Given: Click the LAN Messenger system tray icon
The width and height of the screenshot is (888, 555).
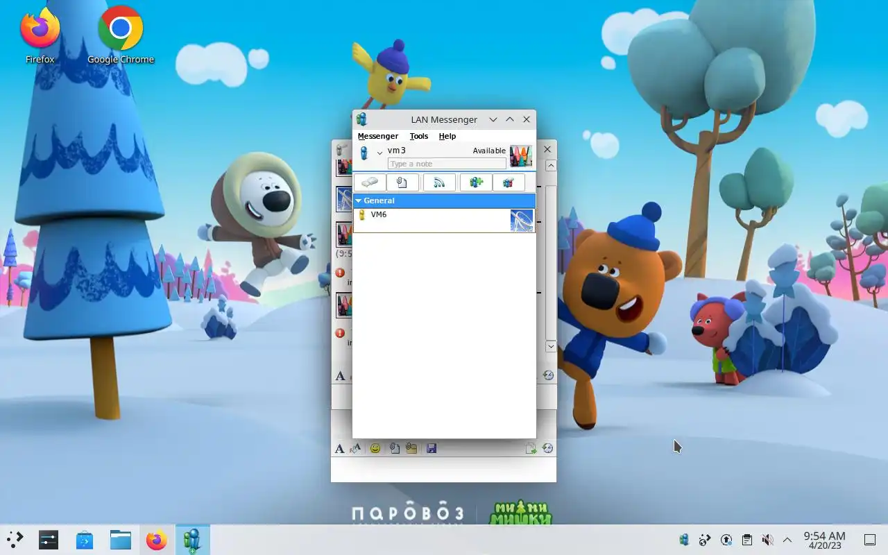Looking at the screenshot, I should [x=684, y=540].
